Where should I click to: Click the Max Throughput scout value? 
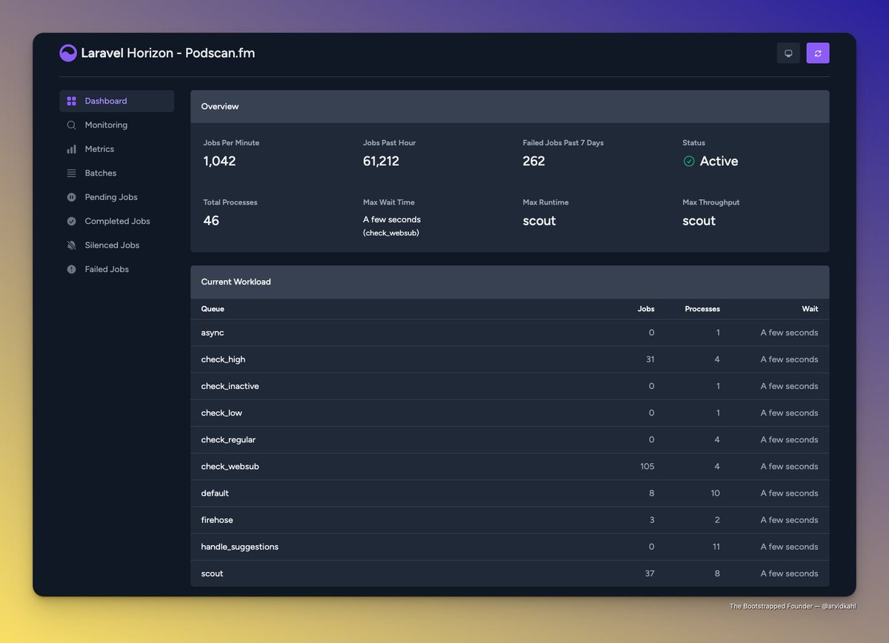(x=699, y=221)
